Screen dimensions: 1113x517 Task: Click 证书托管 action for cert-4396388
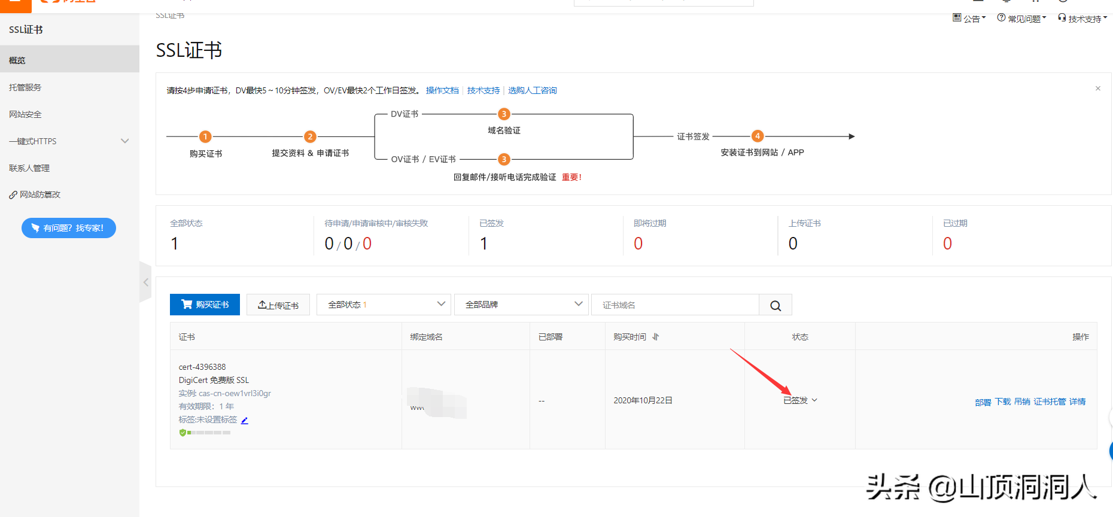point(1050,402)
